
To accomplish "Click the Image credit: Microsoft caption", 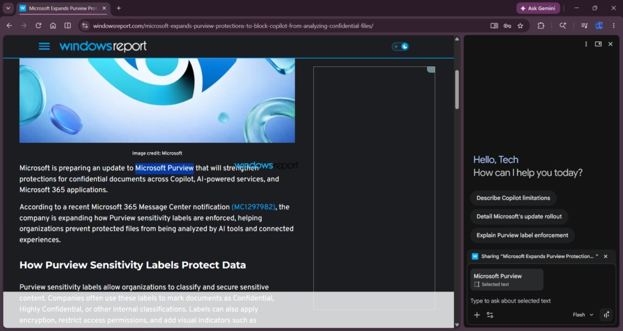I will click(x=157, y=153).
